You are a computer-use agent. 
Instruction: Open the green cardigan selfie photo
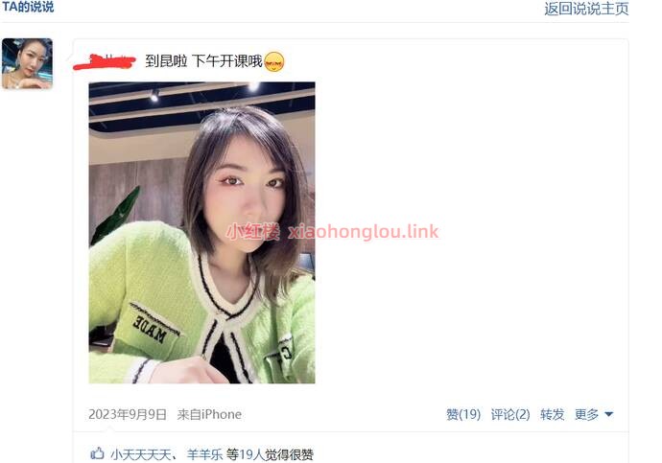[201, 232]
